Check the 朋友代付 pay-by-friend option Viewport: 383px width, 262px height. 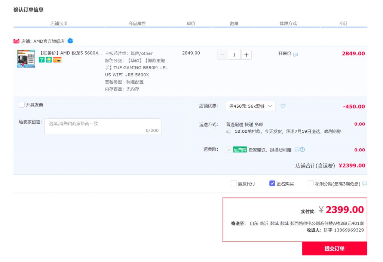point(234,183)
